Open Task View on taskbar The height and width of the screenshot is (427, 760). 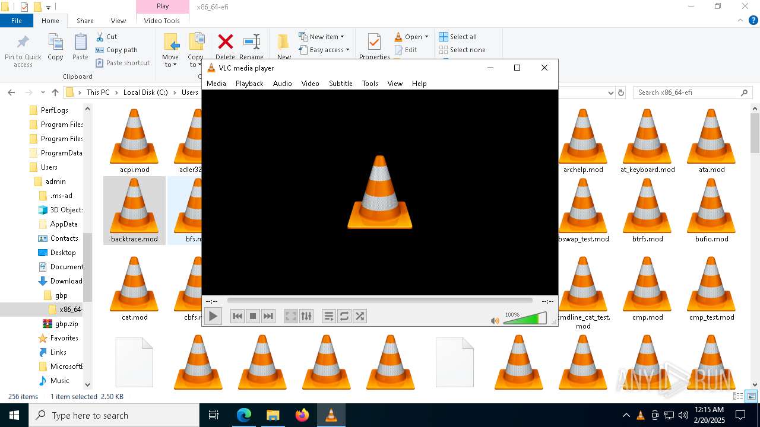click(214, 415)
